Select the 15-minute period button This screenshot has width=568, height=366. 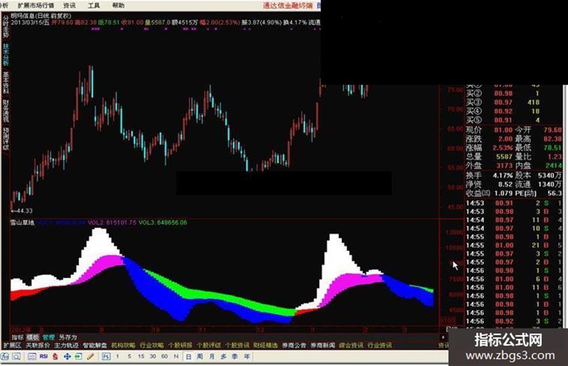(x=141, y=356)
